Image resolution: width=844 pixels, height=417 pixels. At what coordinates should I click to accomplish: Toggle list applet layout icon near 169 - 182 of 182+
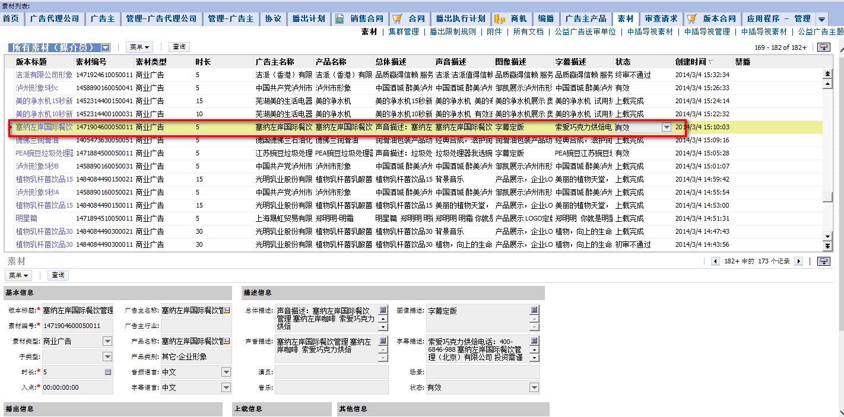tap(824, 47)
